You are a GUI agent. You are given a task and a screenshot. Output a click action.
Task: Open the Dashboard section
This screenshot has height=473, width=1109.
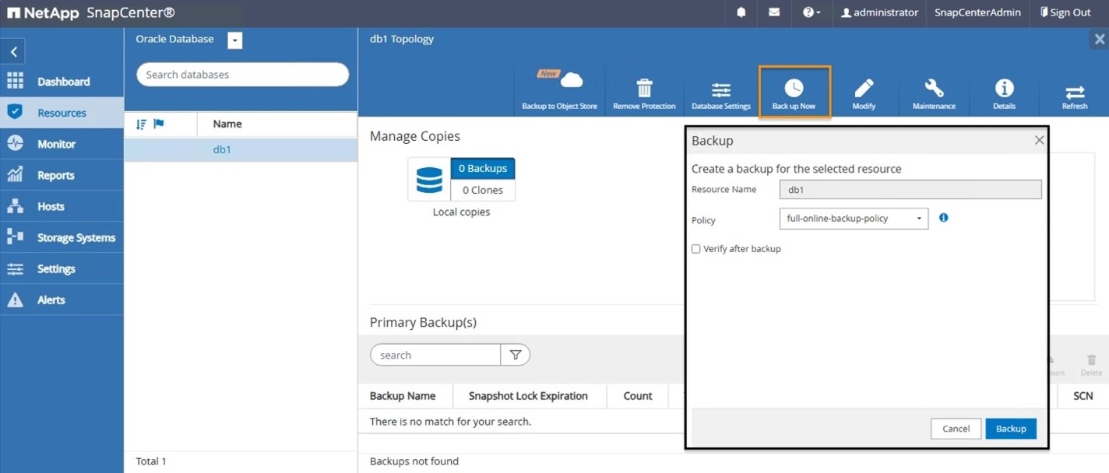[x=63, y=82]
